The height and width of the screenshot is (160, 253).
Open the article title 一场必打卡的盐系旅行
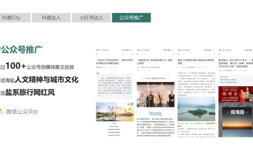[115, 62]
